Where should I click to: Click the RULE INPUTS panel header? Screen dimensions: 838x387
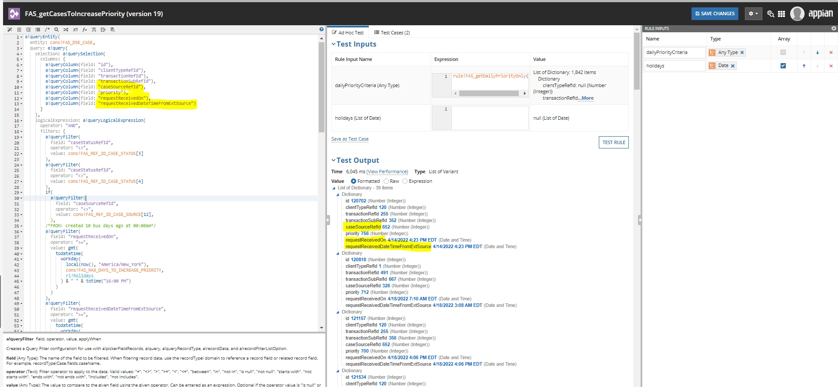[740, 28]
